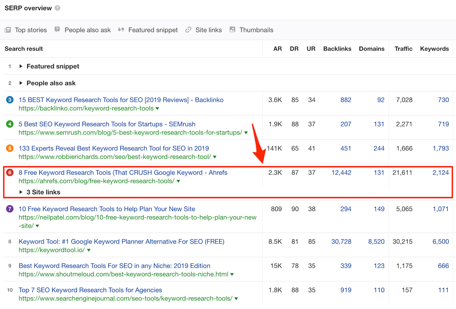Open the URL dropdown for backlinko.com
The height and width of the screenshot is (309, 456).
(157, 108)
